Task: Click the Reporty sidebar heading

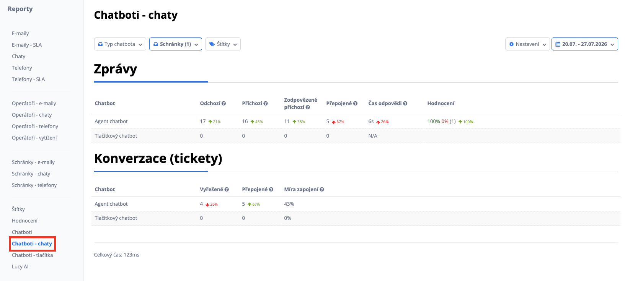Action: (x=20, y=9)
